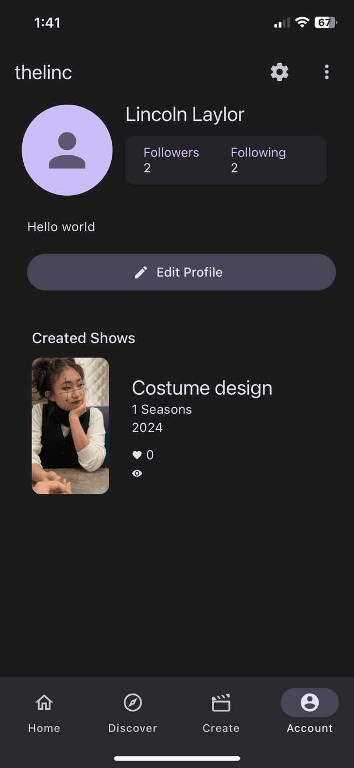354x768 pixels.
Task: Tap the eye views icon
Action: click(137, 474)
